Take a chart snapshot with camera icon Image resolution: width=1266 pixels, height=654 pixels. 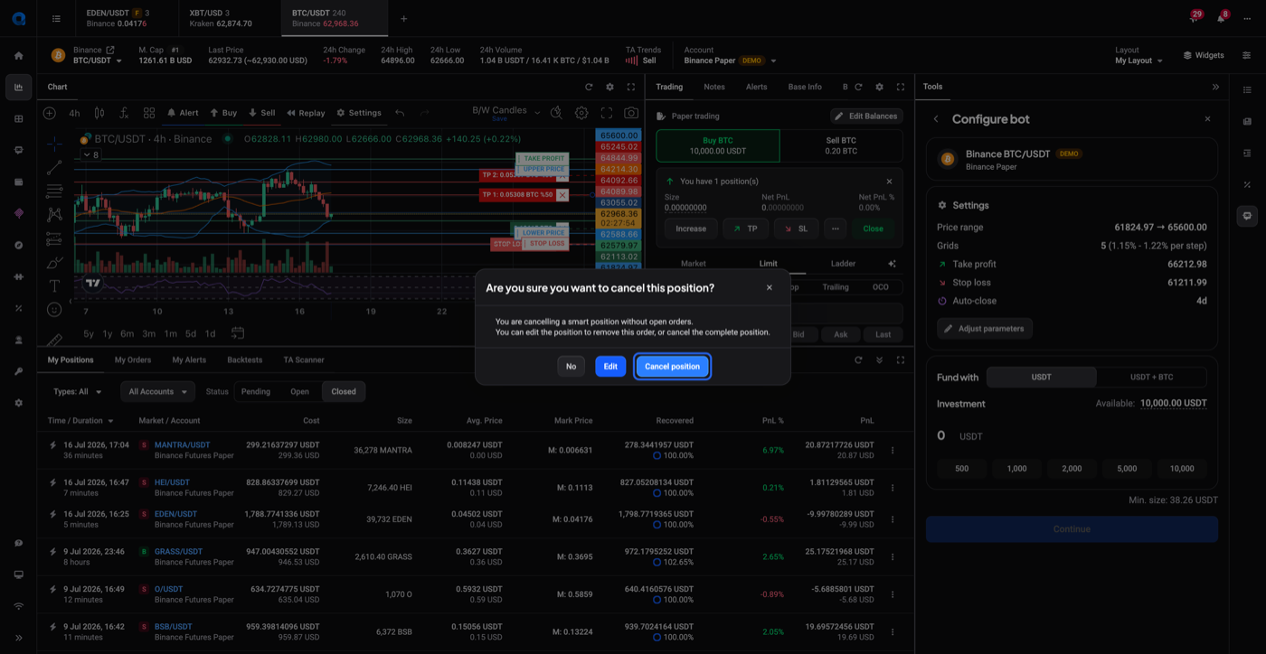(x=631, y=113)
